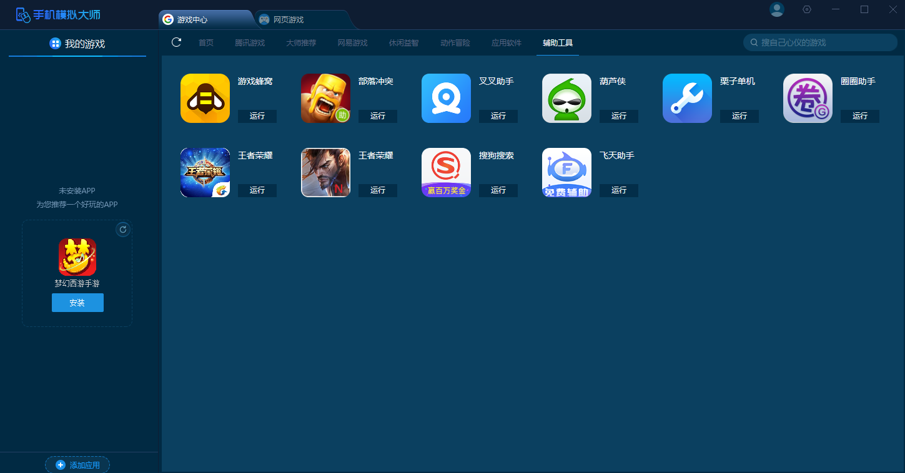Minimize the emulator window
The width and height of the screenshot is (905, 473).
(x=836, y=9)
